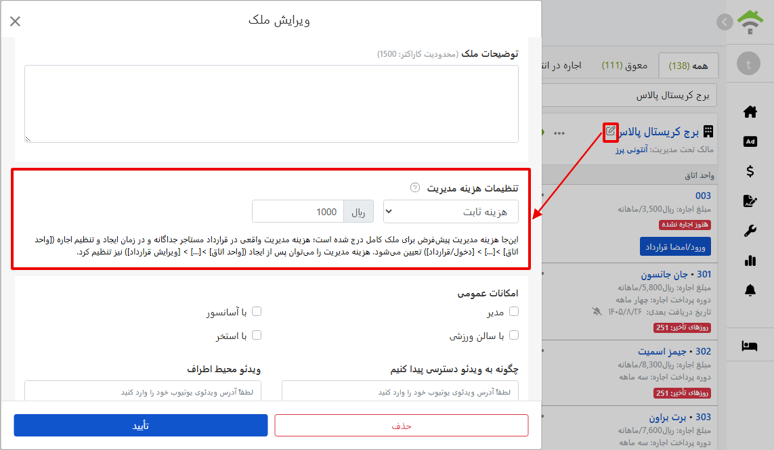Click the edit pencil icon beside برج کریستال پالاس
Viewport: 774px width, 450px height.
tap(611, 131)
